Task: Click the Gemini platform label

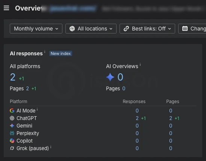Action: (x=24, y=126)
